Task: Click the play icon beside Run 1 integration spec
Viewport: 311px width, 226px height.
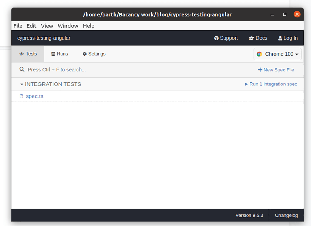Action: [x=246, y=84]
